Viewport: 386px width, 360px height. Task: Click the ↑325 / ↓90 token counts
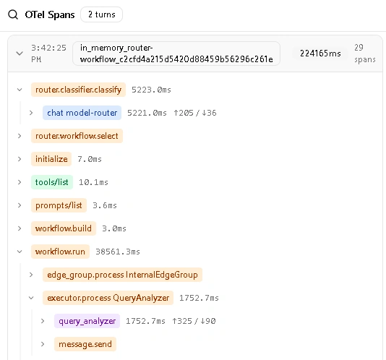(194, 322)
